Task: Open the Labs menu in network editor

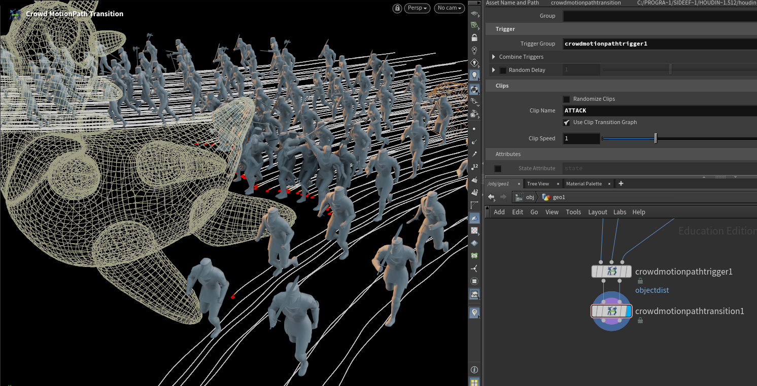Action: click(620, 212)
